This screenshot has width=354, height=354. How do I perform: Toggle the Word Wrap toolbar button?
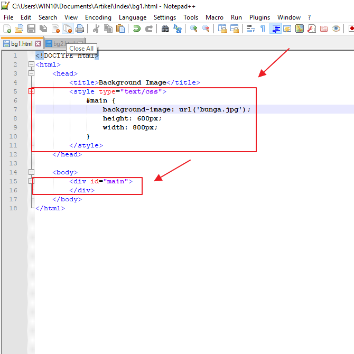coord(250,29)
